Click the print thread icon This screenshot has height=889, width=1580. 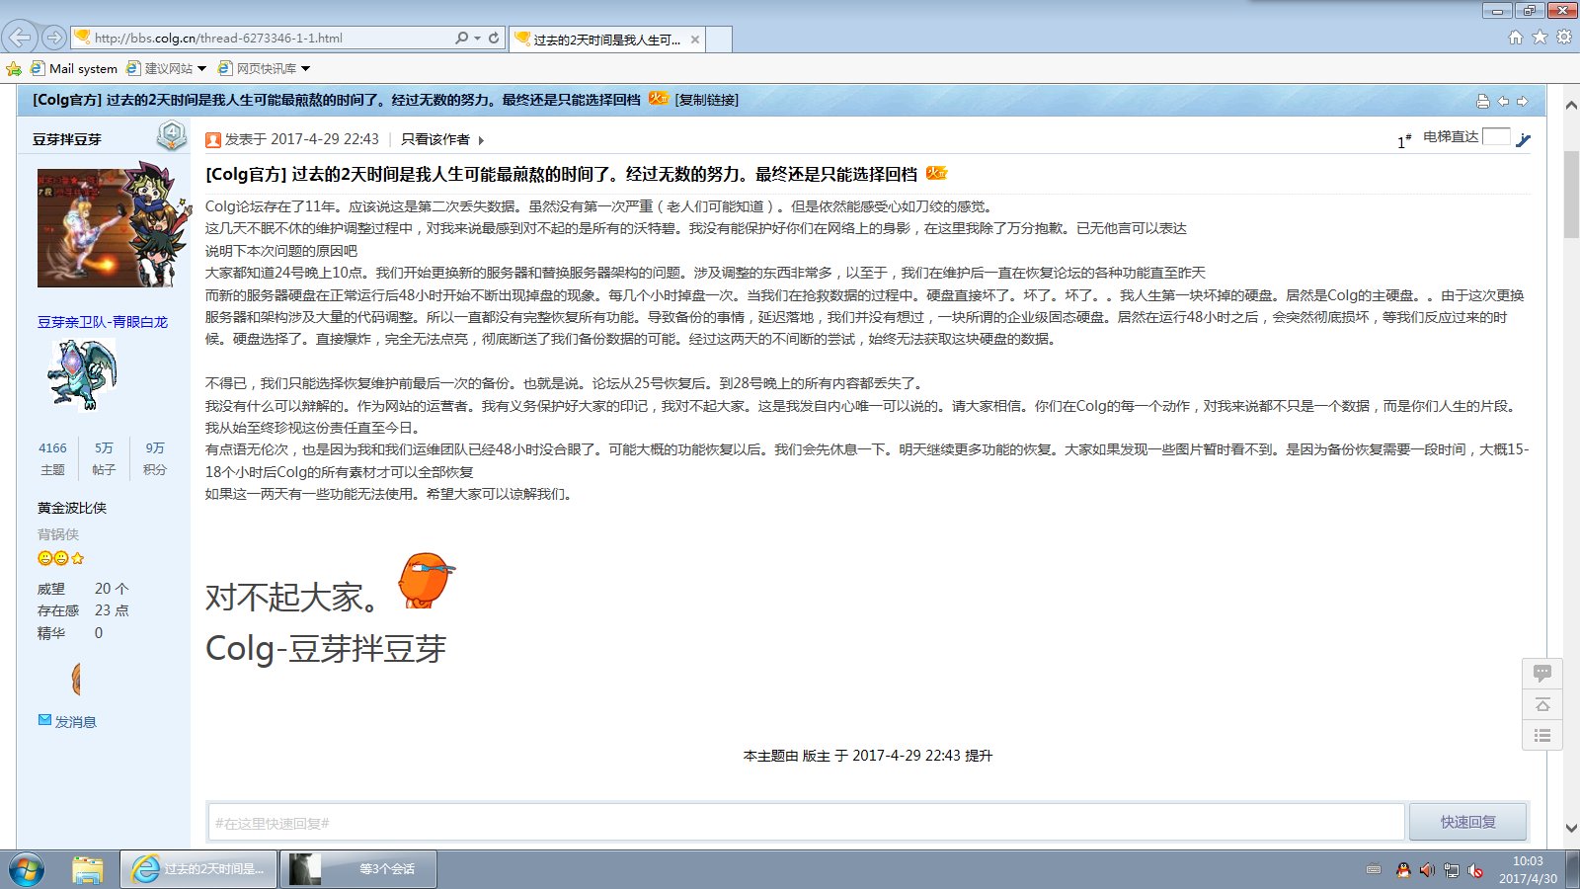click(1482, 101)
